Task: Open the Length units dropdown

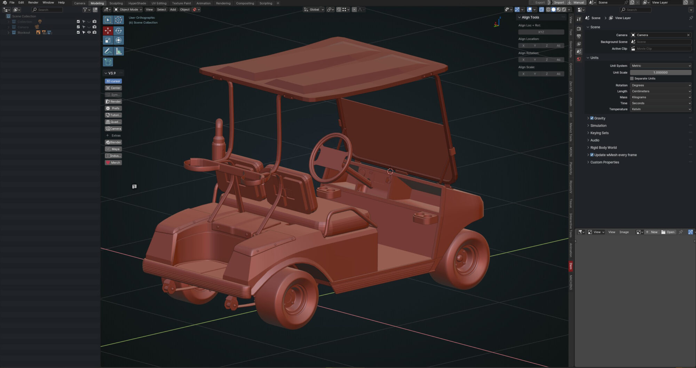Action: pyautogui.click(x=660, y=91)
